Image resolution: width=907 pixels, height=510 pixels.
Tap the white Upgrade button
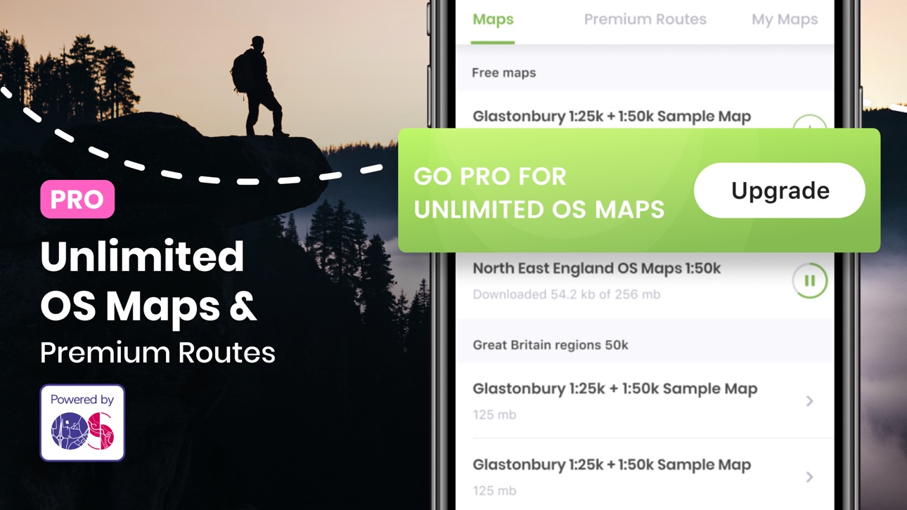coord(780,190)
